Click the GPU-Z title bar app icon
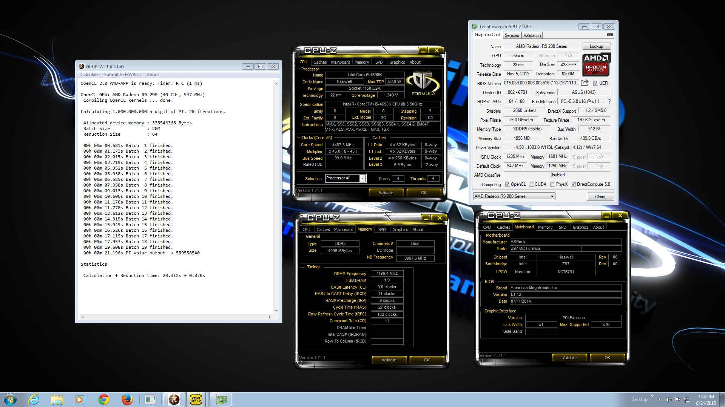The height and width of the screenshot is (407, 725). tap(475, 26)
